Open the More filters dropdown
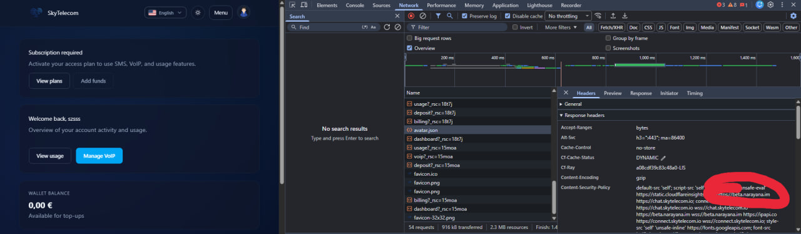This screenshot has width=801, height=234. click(x=561, y=27)
